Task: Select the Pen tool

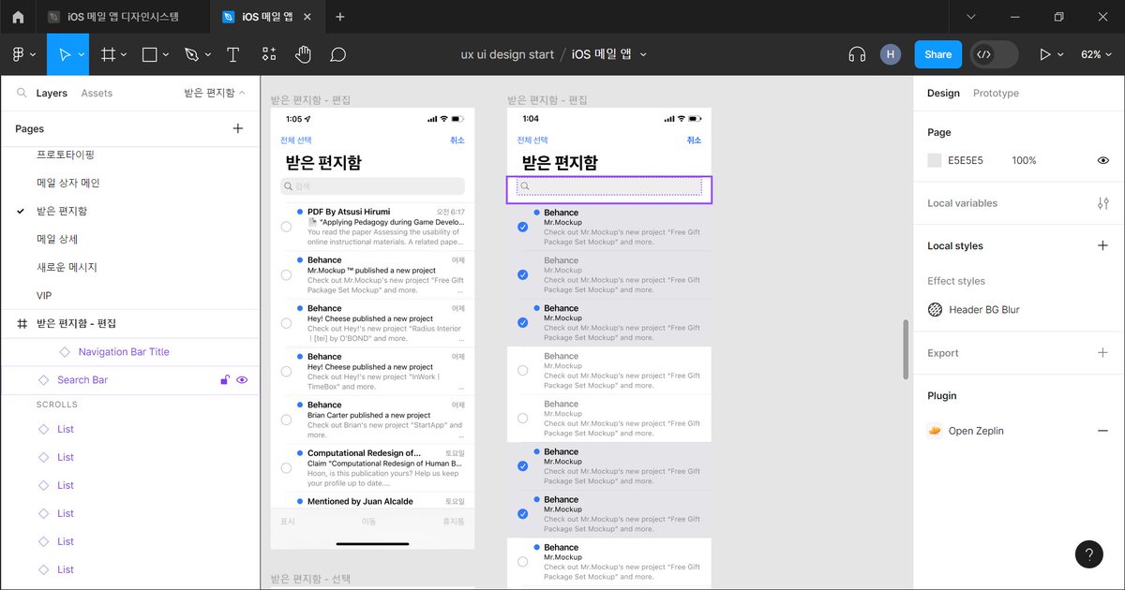Action: (x=190, y=54)
